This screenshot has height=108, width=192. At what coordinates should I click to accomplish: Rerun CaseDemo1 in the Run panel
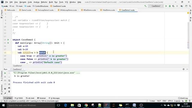click(5, 73)
